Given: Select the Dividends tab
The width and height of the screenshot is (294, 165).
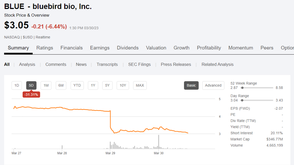Looking at the screenshot, I should pos(128,48).
